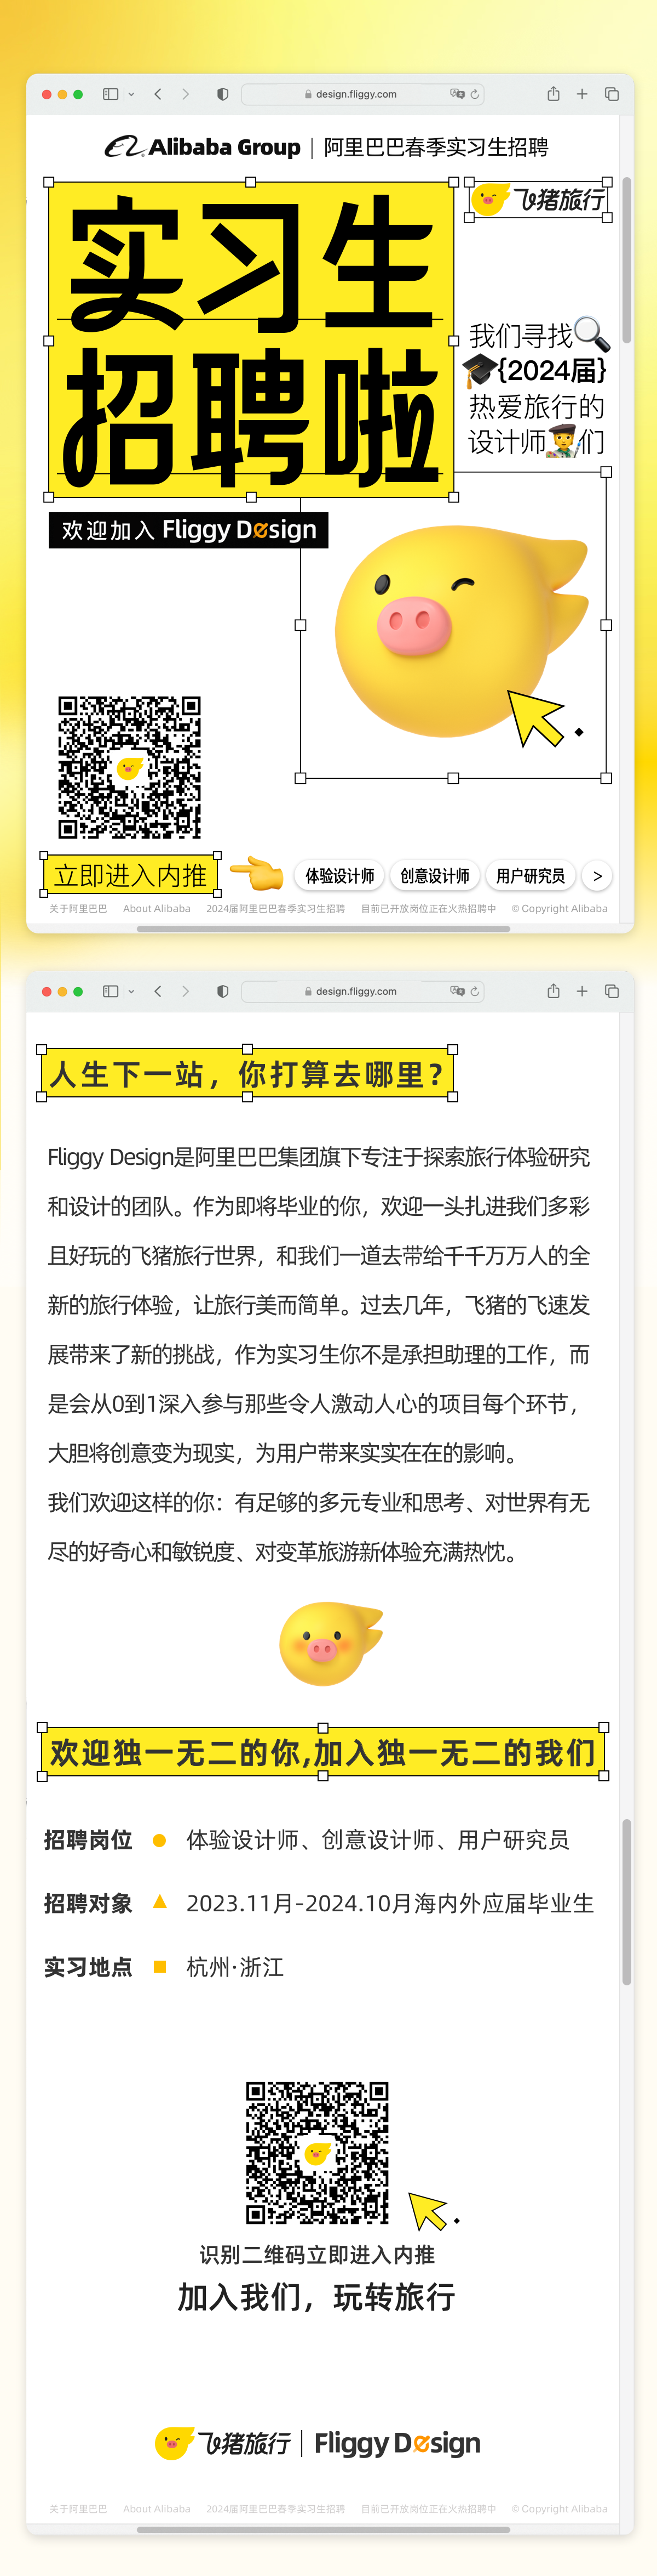Click the text 识别二维码立即进入内推
This screenshot has width=657, height=2576.
click(316, 2254)
